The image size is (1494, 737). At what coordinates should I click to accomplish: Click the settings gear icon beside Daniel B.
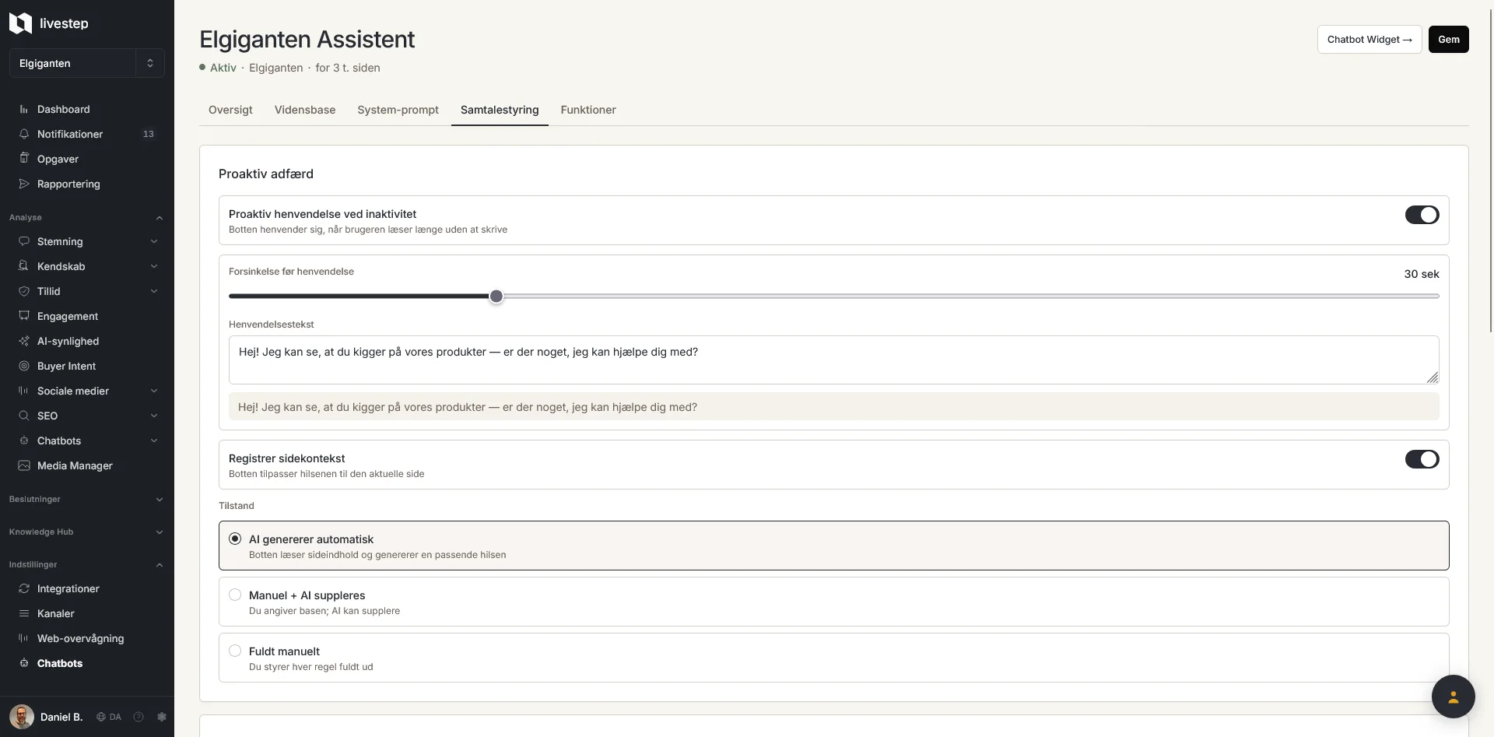(x=162, y=717)
